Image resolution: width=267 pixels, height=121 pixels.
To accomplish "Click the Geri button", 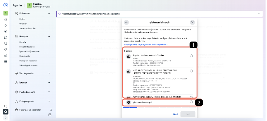I will pyautogui.click(x=175, y=114).
